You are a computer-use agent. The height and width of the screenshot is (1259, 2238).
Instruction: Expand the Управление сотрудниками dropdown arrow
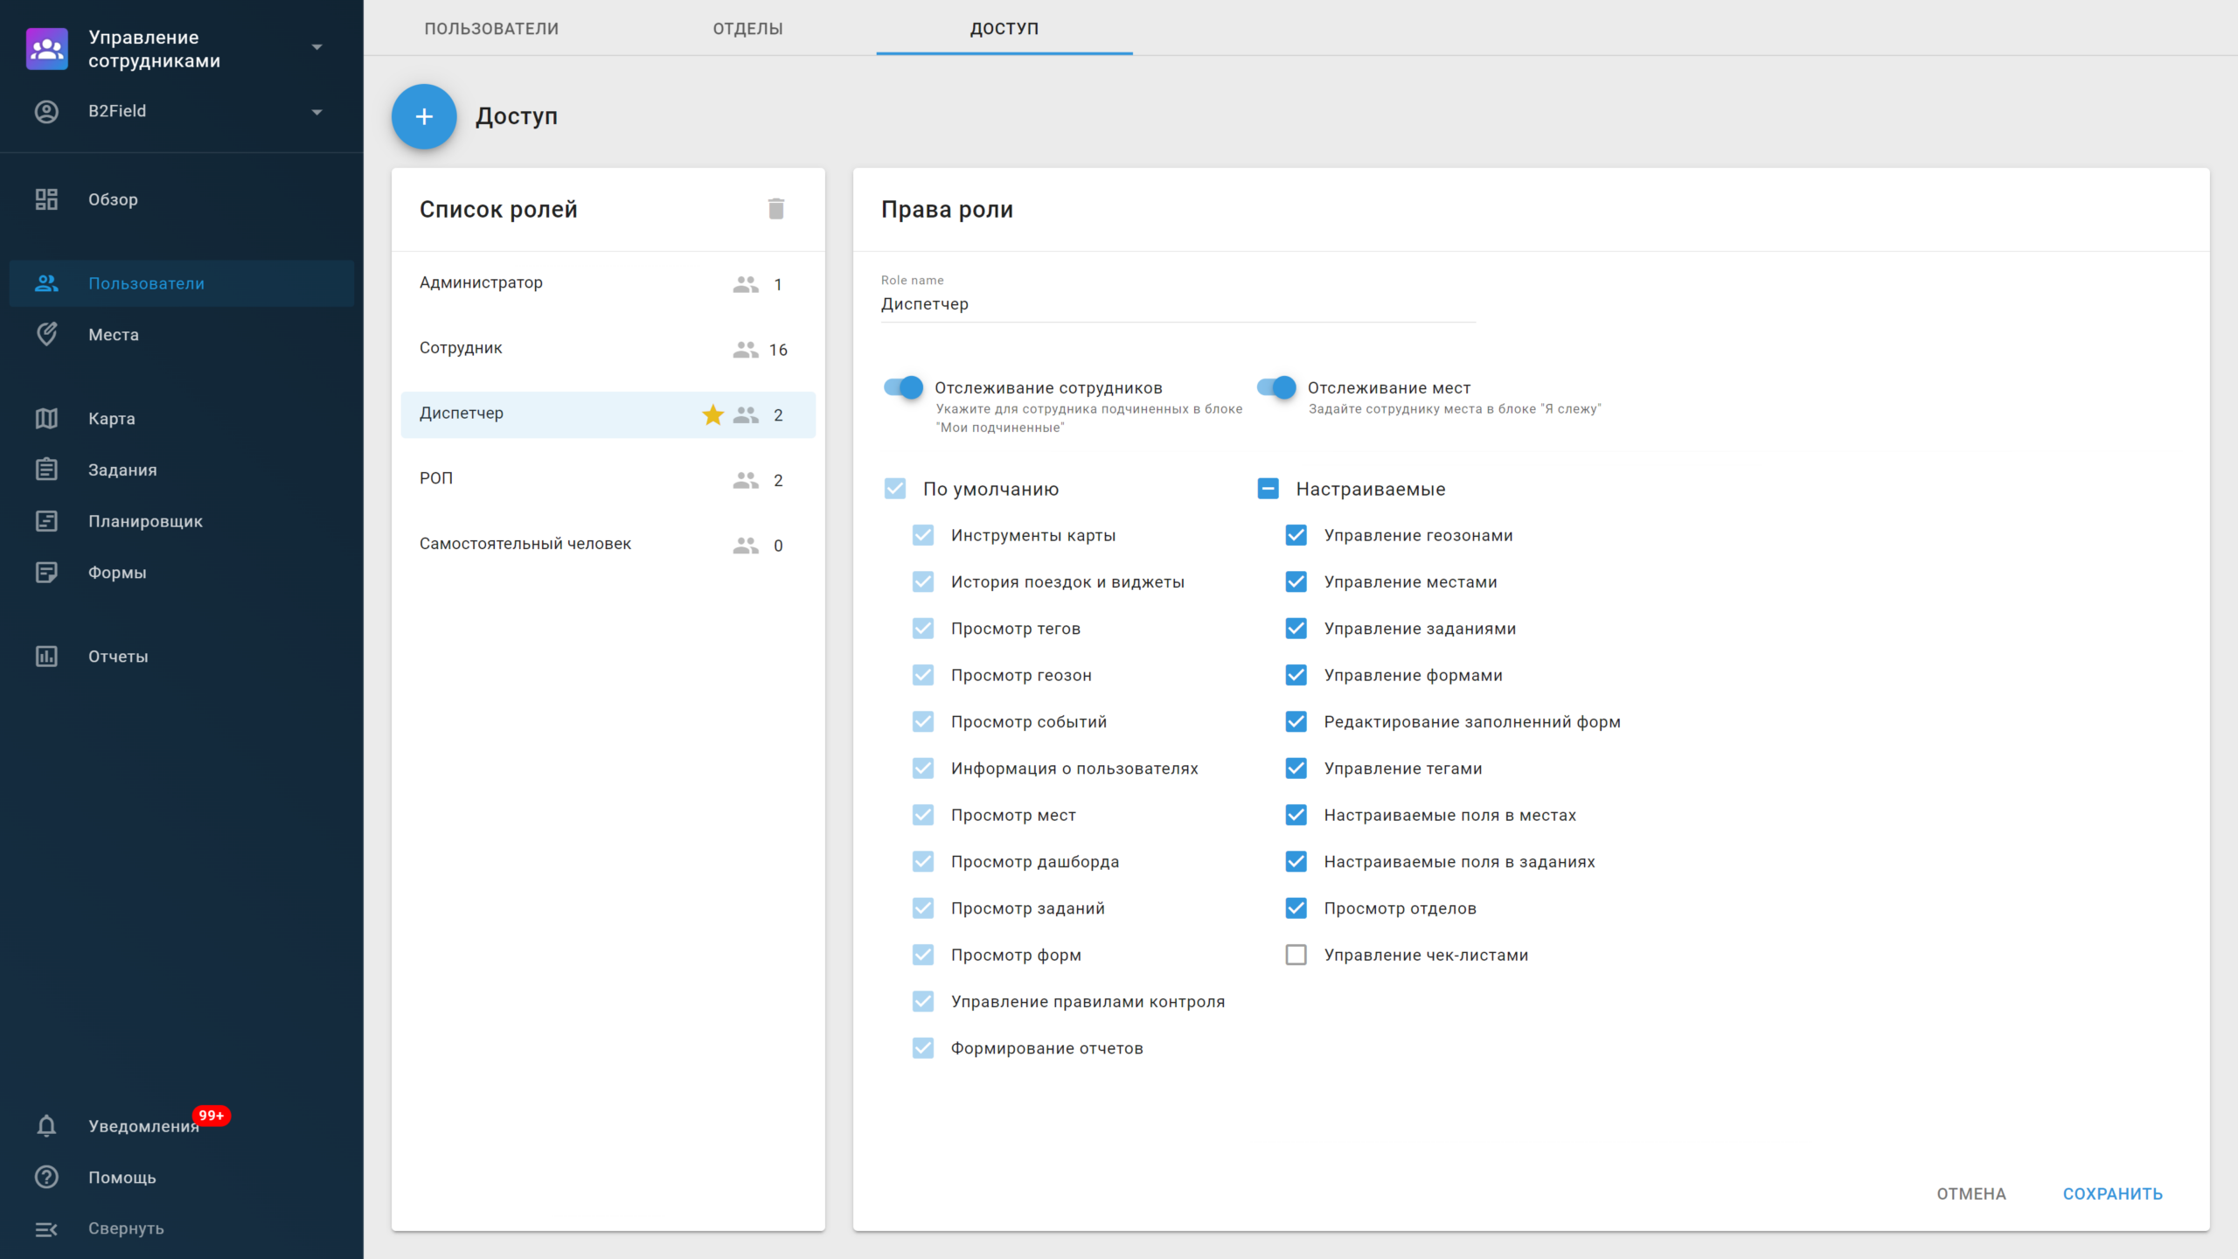[x=316, y=47]
